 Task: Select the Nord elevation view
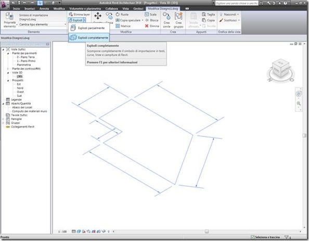[20, 88]
